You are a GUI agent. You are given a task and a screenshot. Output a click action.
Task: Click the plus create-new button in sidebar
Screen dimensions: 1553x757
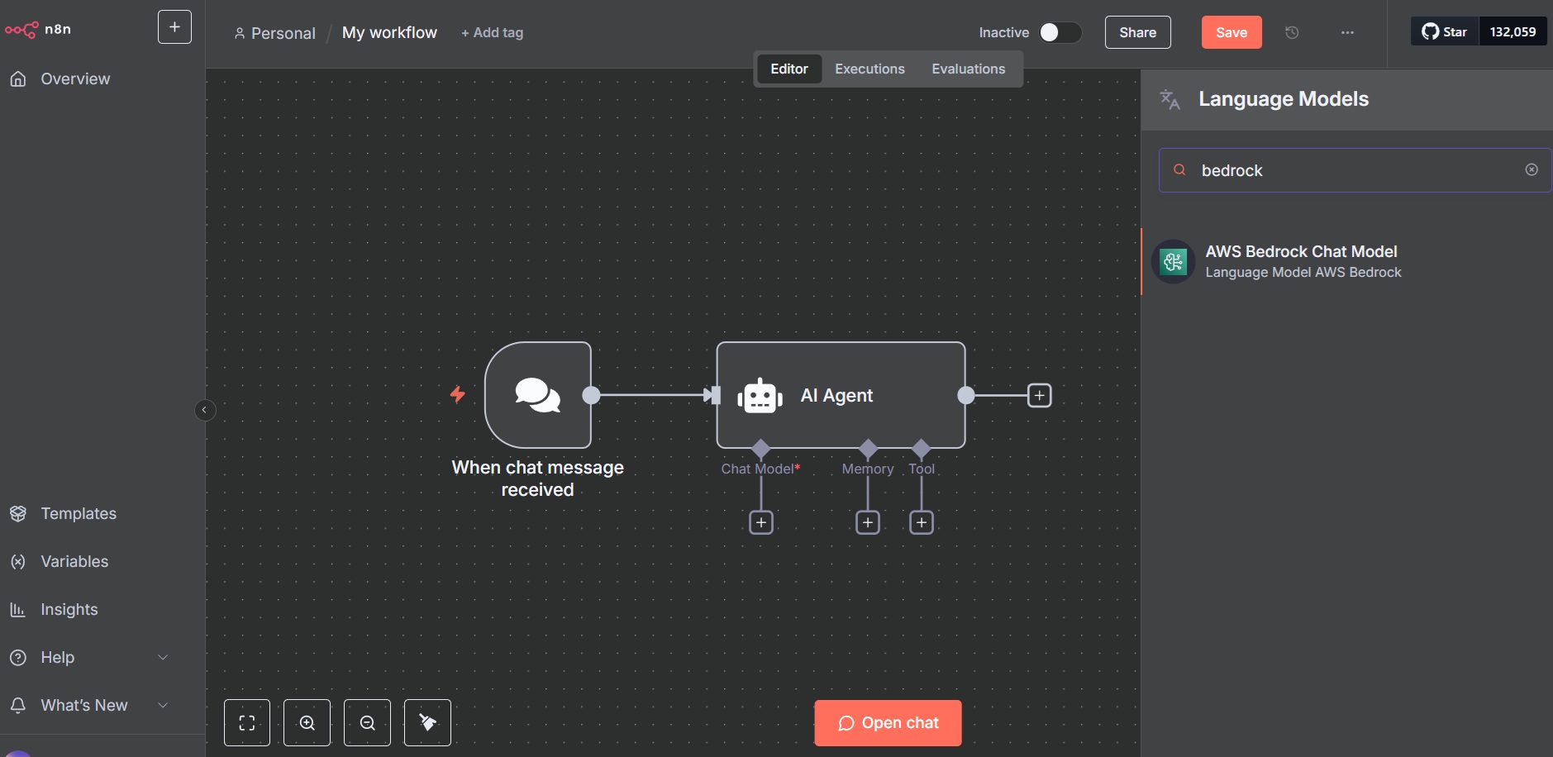coord(174,27)
